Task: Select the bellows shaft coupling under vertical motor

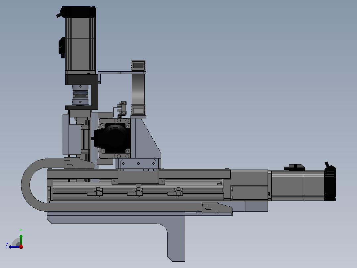Action: [x=80, y=95]
